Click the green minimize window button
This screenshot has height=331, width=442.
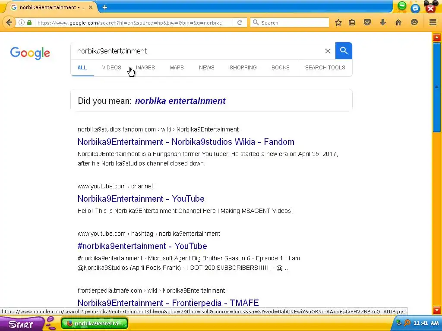402,6
